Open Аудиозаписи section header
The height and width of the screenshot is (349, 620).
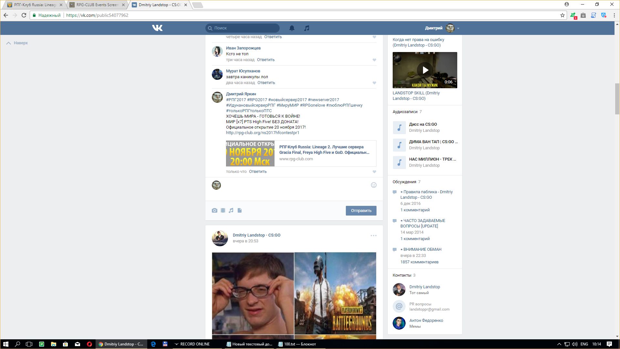[405, 112]
